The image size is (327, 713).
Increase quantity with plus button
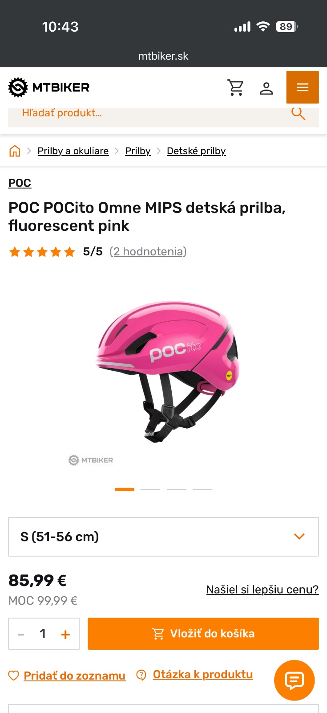65,634
